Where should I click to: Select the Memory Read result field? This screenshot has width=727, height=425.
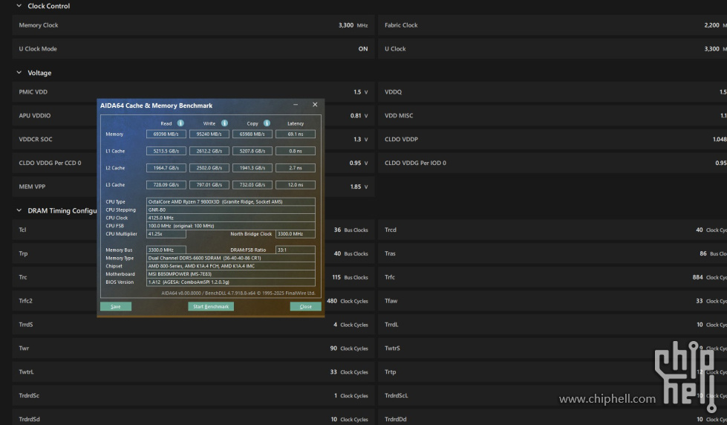pos(166,134)
